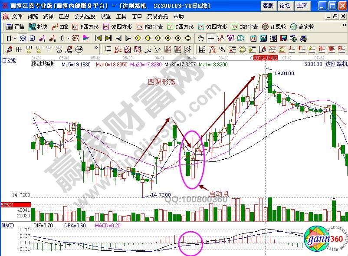Open dropdown arrow beside candlestick style icon

click(68, 38)
